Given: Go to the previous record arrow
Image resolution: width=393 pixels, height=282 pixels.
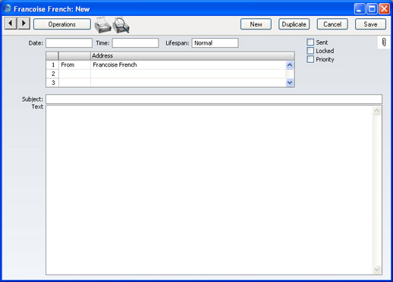Looking at the screenshot, I should (x=11, y=23).
